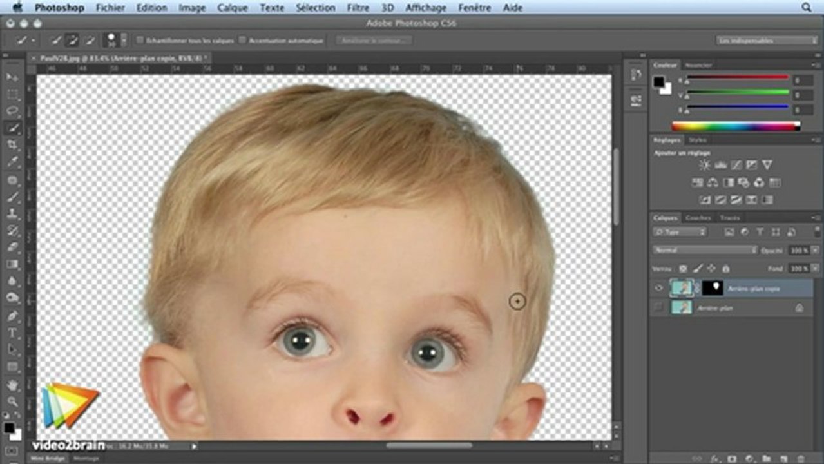The height and width of the screenshot is (464, 824).
Task: Select the Spot Healing Brush tool
Action: [x=12, y=180]
